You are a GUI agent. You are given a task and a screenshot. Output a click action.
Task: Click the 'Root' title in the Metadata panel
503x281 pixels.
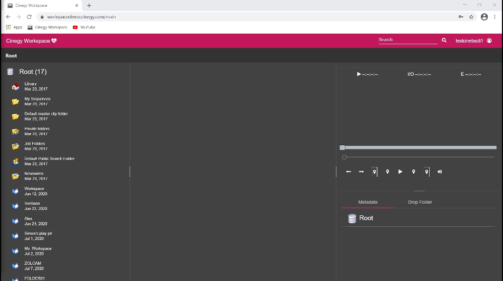coord(366,218)
